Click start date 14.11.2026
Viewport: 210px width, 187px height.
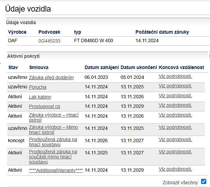96,140
